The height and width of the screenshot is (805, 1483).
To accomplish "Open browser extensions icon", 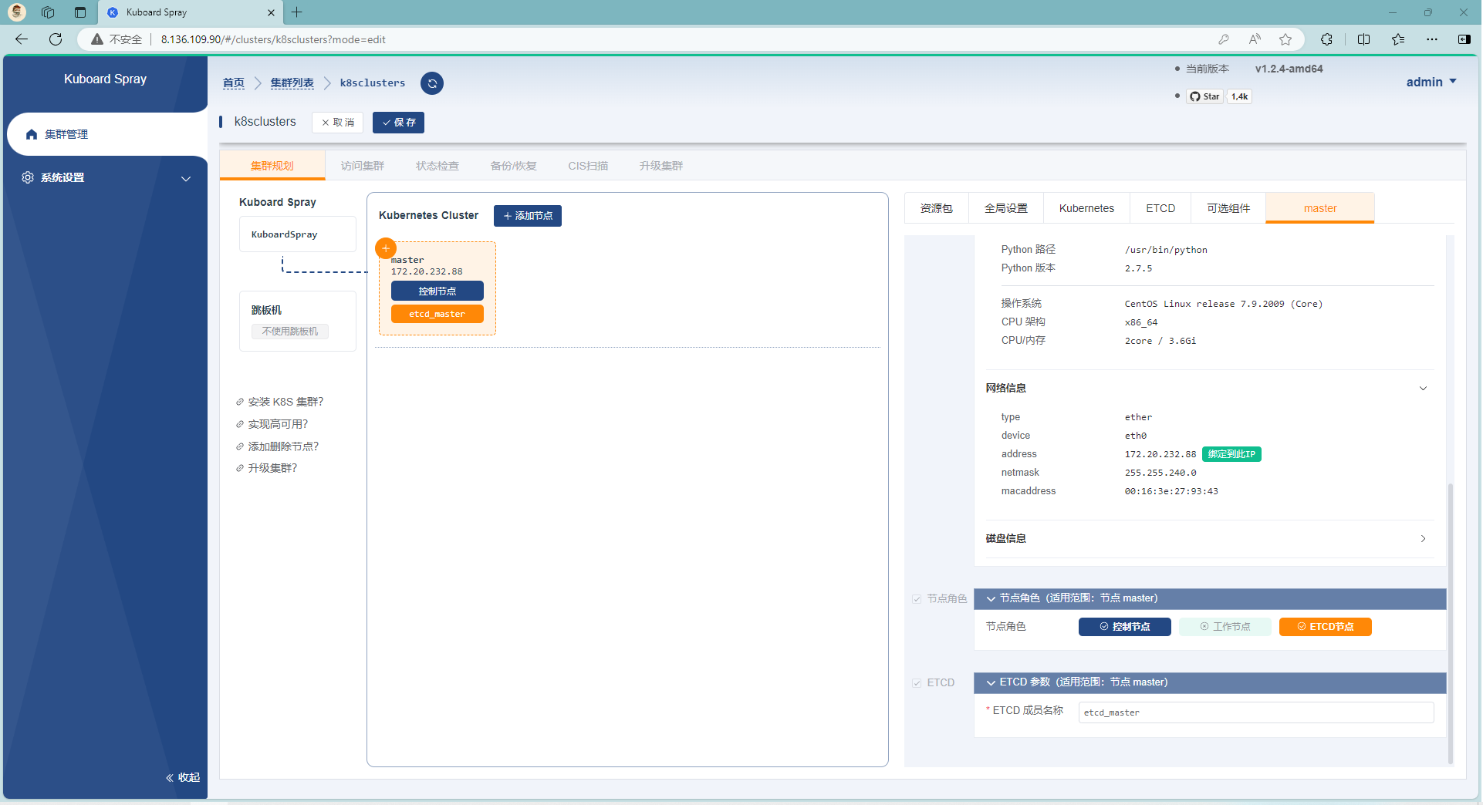I will [x=1326, y=39].
